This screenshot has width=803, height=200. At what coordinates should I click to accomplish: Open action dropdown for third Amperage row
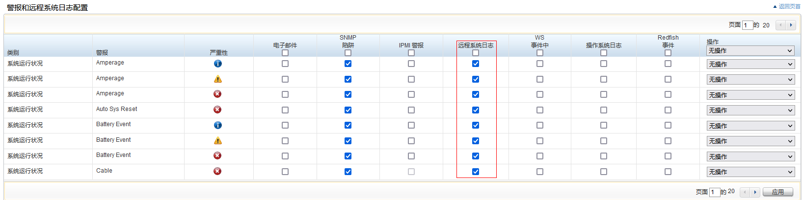click(750, 95)
